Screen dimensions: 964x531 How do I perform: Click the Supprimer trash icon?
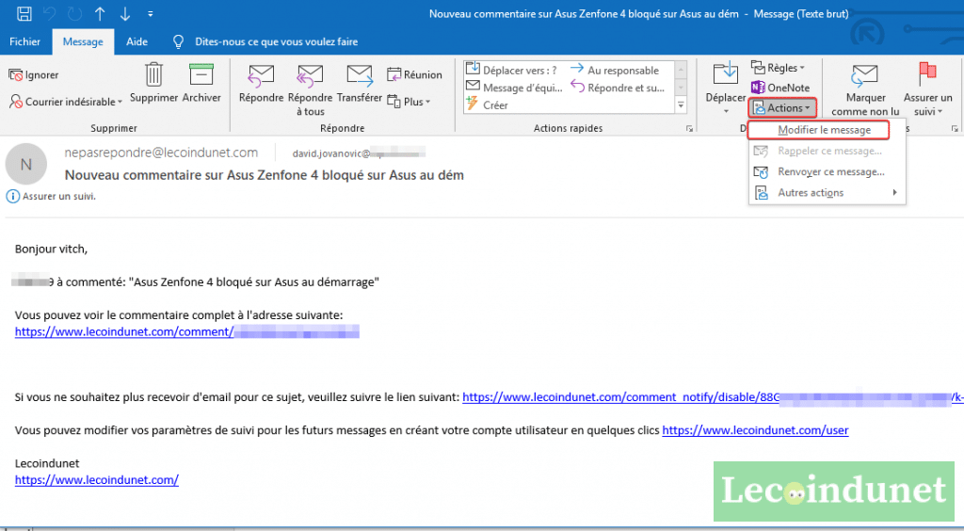pos(154,75)
